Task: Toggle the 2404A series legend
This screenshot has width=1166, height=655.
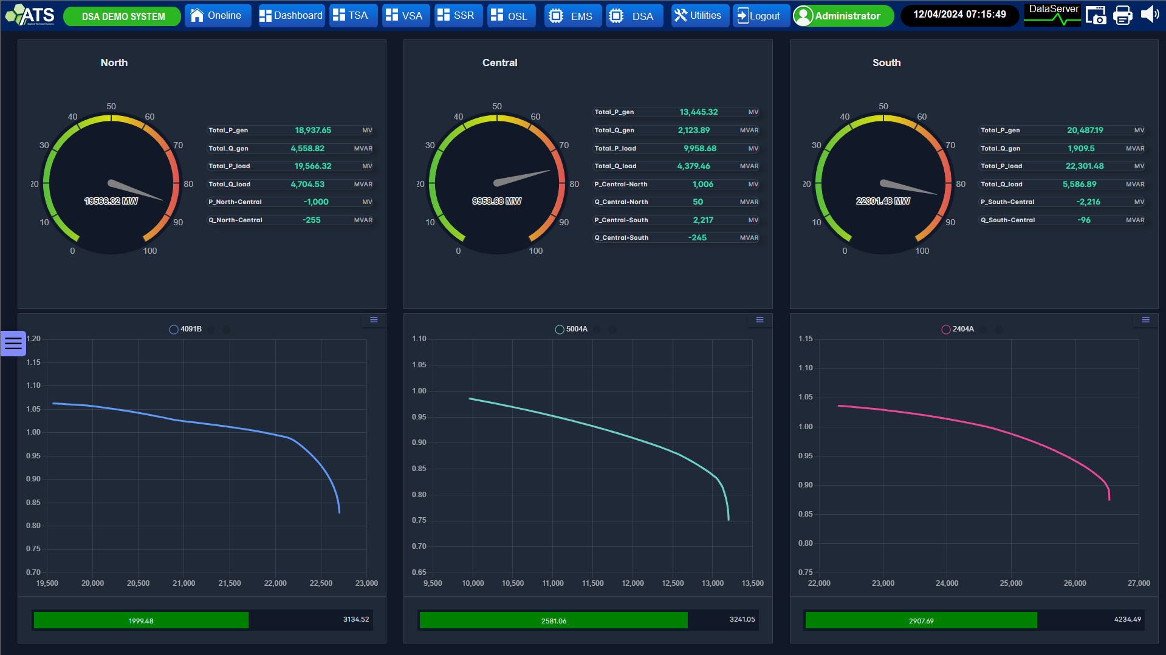Action: (958, 329)
